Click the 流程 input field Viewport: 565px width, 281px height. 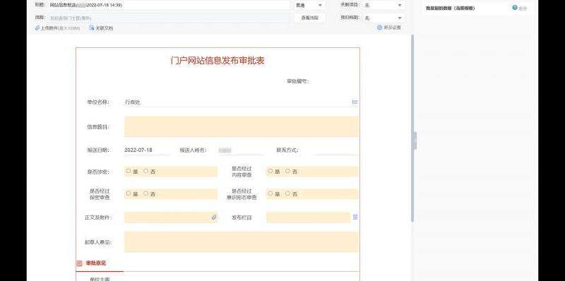coord(169,18)
